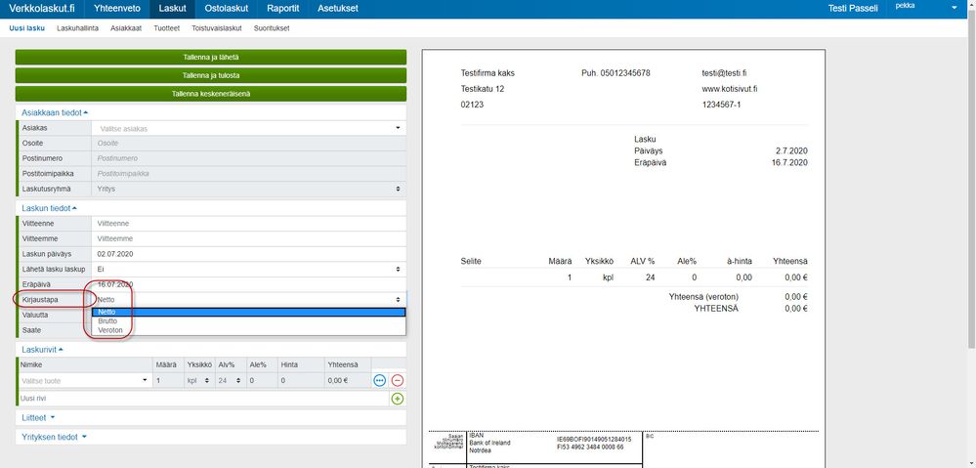Expand Yrityksen tiedot section
Screen dimensions: 976x468
[x=54, y=437]
